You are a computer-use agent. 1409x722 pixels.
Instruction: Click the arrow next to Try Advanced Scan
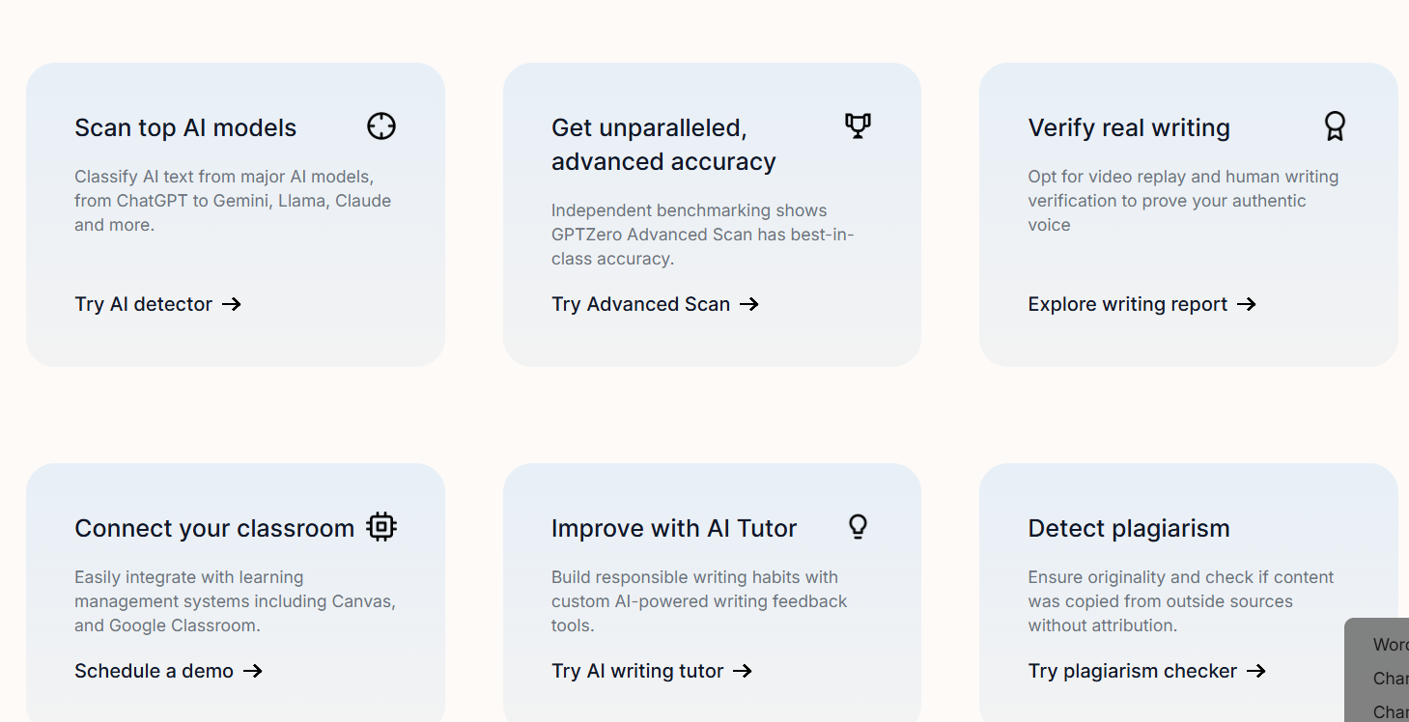[749, 304]
